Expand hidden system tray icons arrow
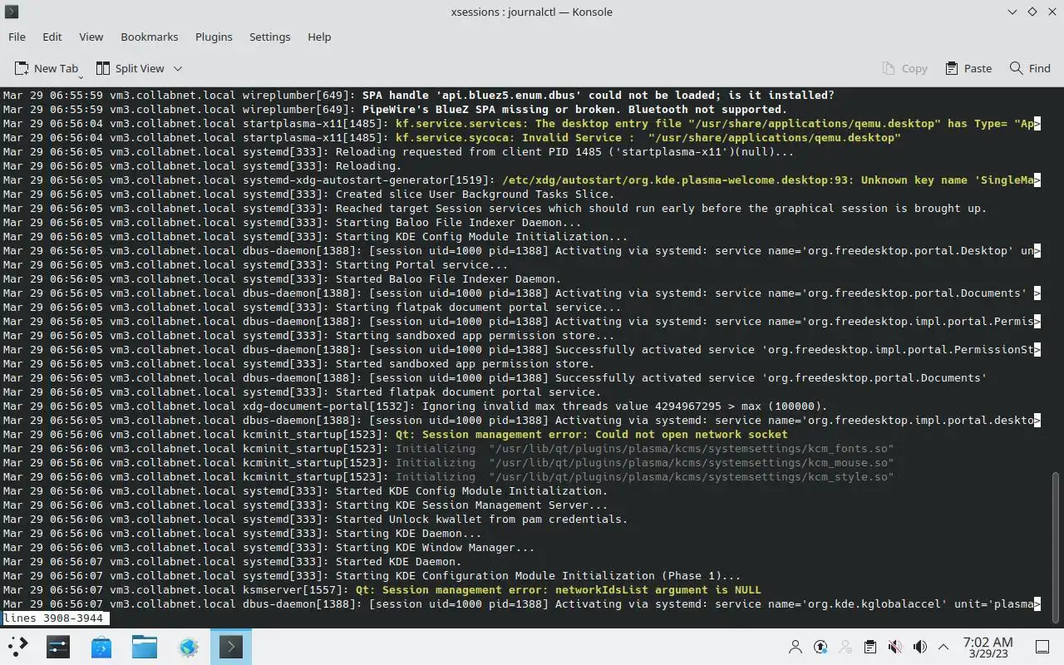The image size is (1064, 665). pyautogui.click(x=943, y=647)
